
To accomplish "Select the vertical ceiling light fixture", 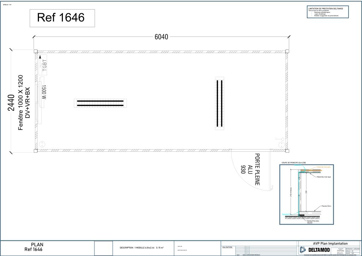I will 220,104.
